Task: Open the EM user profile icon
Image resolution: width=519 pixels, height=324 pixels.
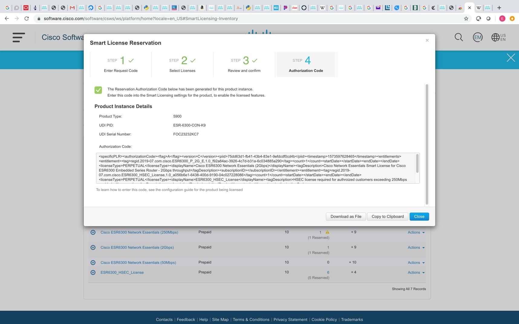Action: point(478,37)
